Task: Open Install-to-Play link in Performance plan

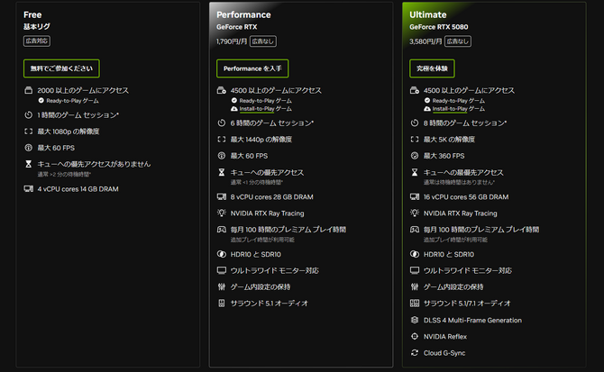Action: click(257, 109)
